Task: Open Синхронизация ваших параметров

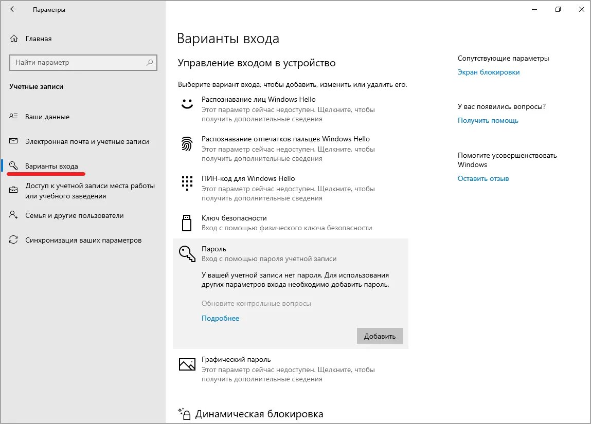Action: pyautogui.click(x=83, y=241)
